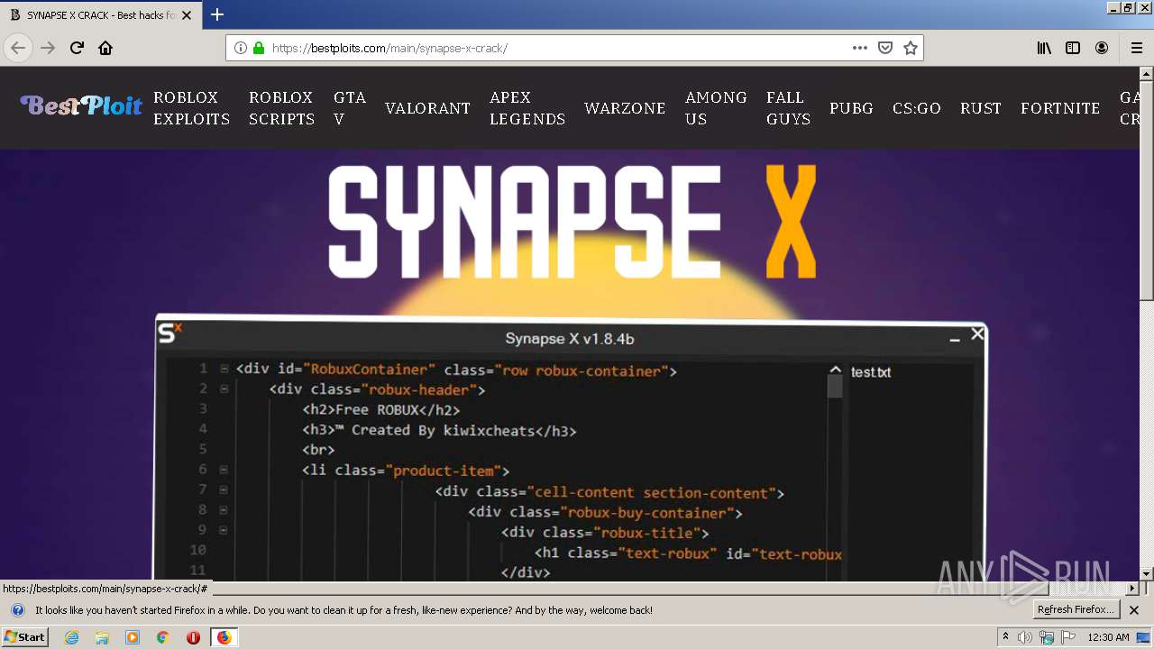Image resolution: width=1154 pixels, height=649 pixels.
Task: Open page actions three-dot menu
Action: click(860, 48)
